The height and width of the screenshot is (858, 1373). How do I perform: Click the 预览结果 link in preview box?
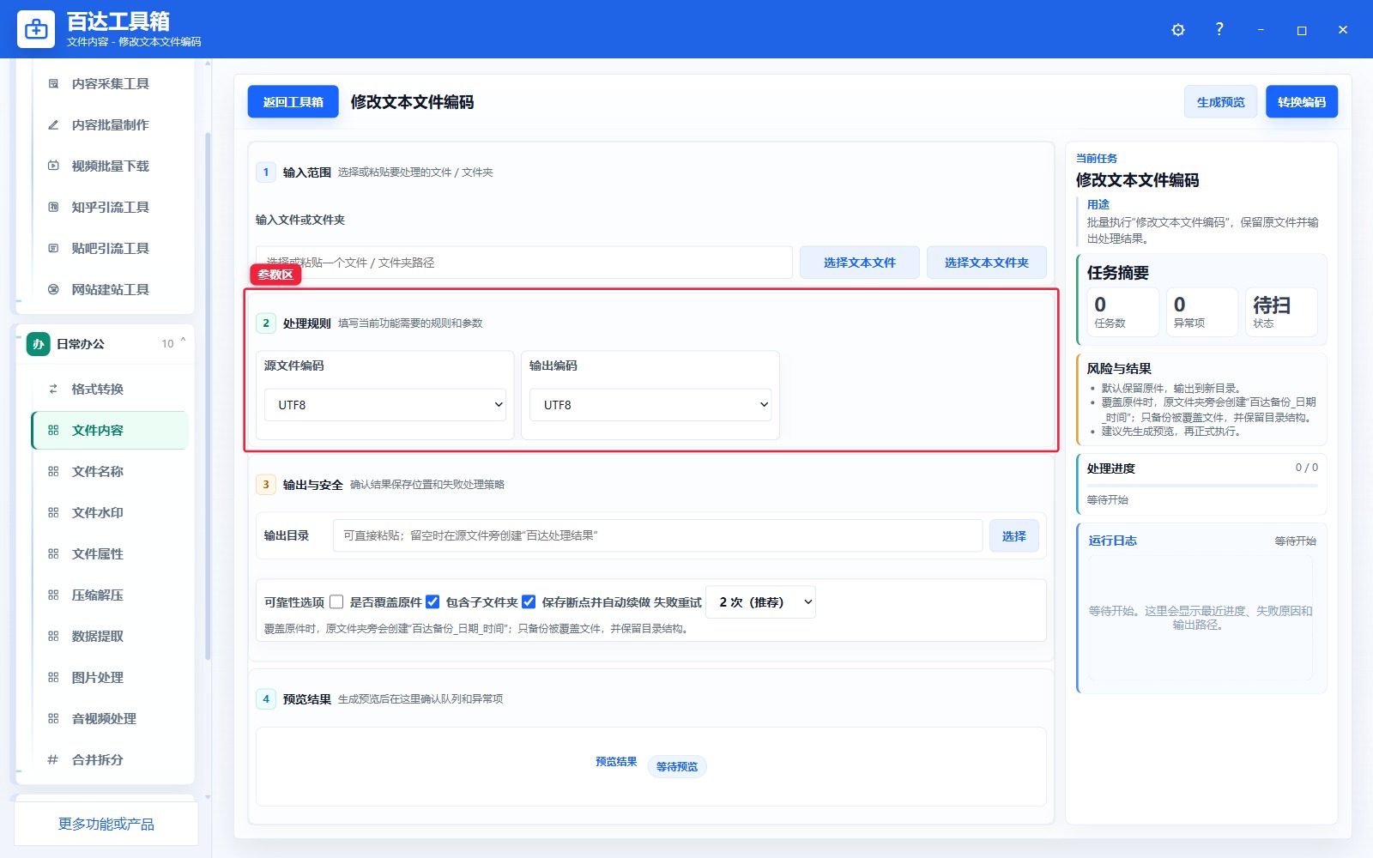click(616, 762)
